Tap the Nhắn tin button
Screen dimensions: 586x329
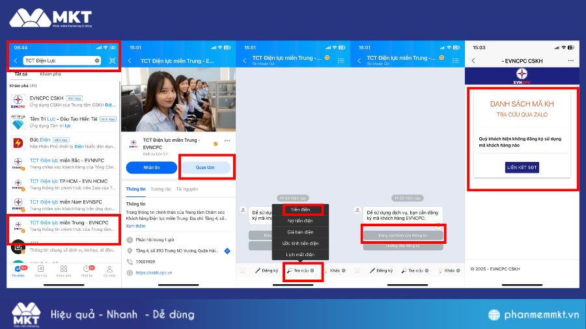151,168
